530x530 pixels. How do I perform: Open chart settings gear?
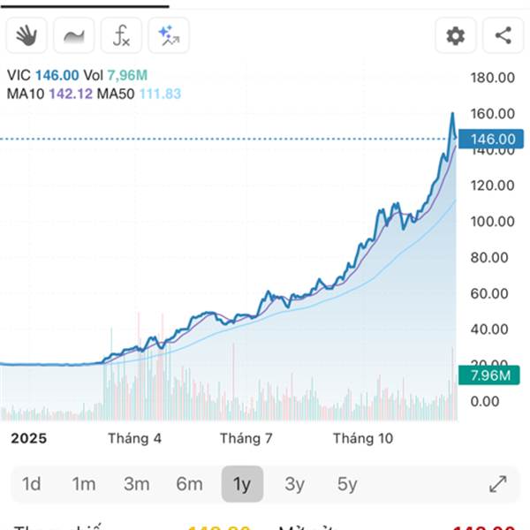click(x=455, y=36)
